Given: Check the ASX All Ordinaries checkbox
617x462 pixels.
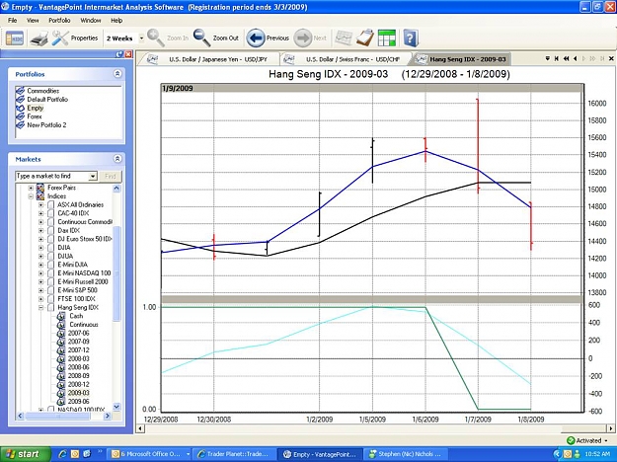Looking at the screenshot, I should tap(50, 205).
